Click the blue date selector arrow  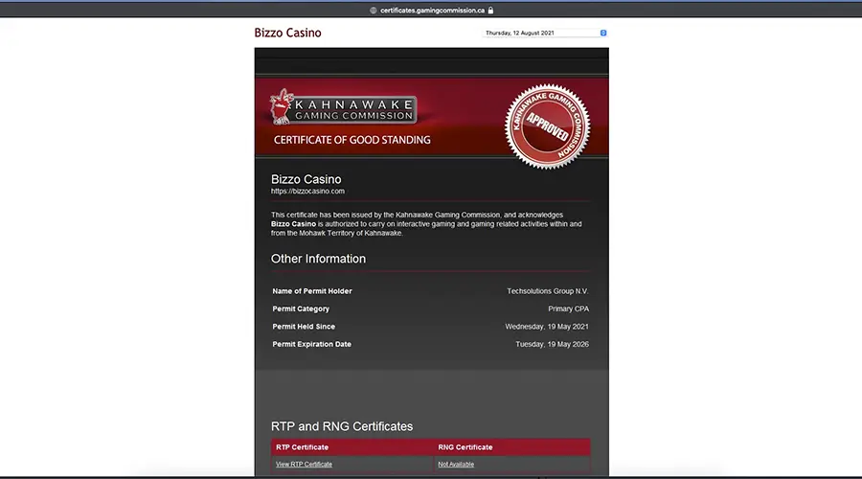coord(603,33)
